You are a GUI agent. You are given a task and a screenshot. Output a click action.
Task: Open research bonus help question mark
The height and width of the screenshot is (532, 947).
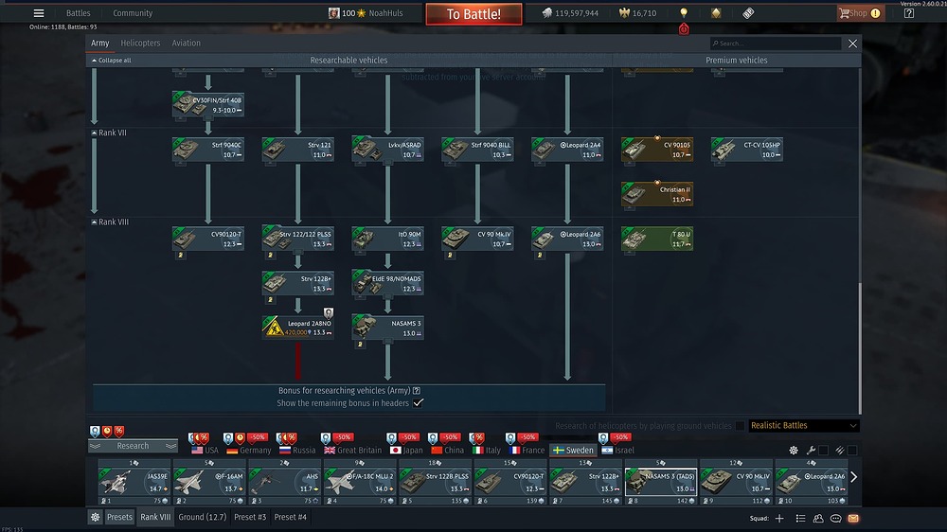417,391
